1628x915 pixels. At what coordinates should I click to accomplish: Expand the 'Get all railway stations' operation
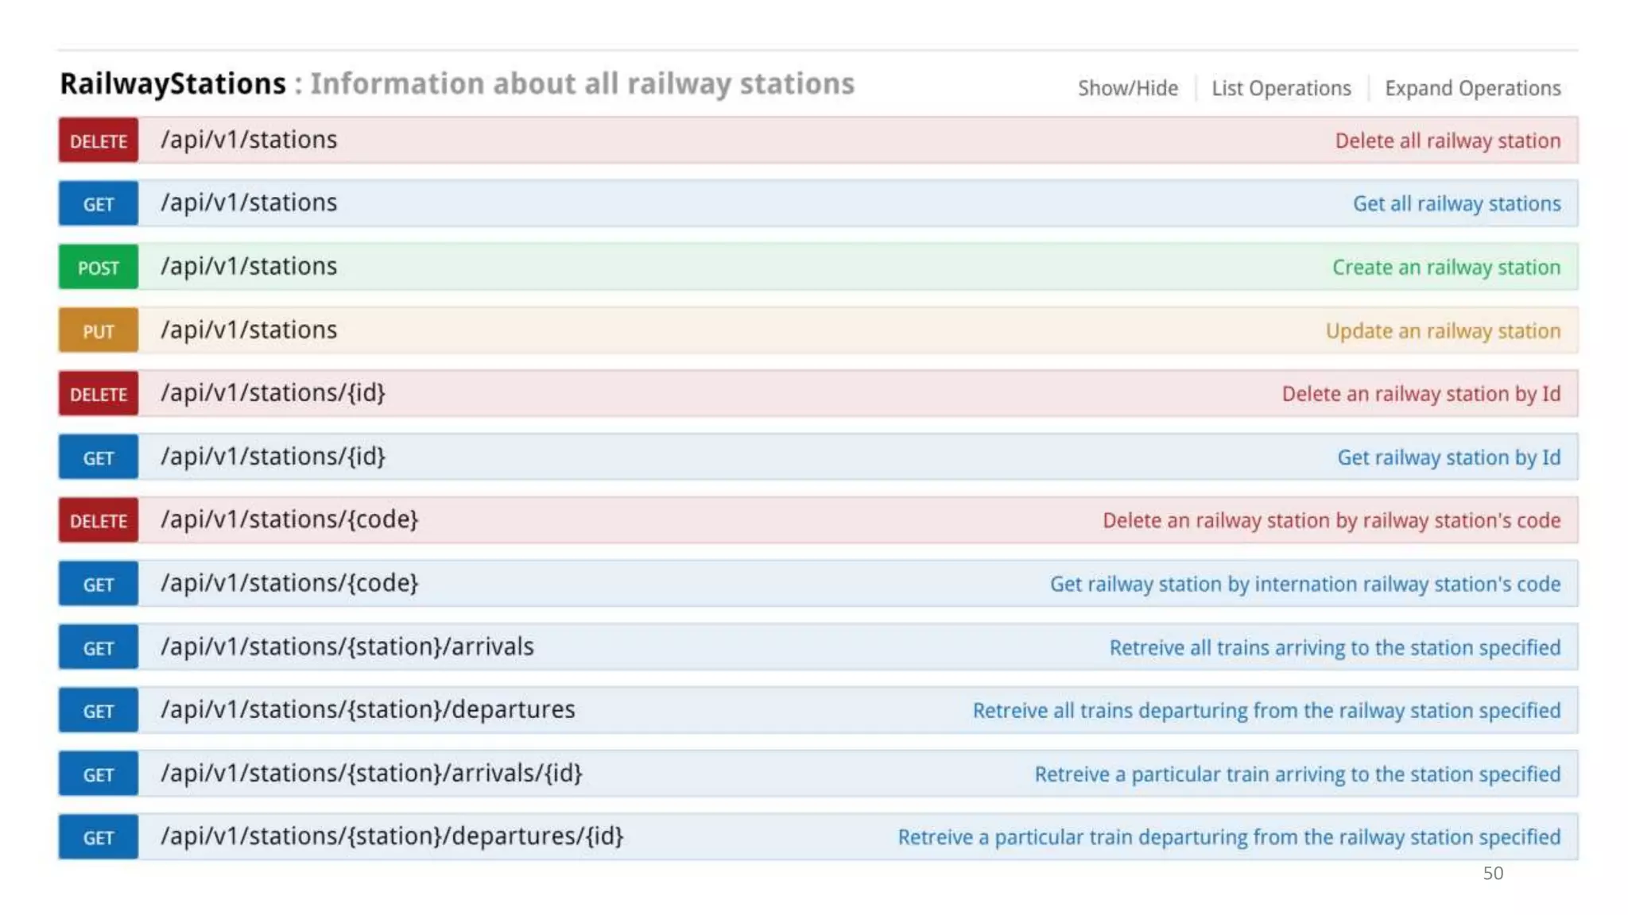pyautogui.click(x=1456, y=204)
